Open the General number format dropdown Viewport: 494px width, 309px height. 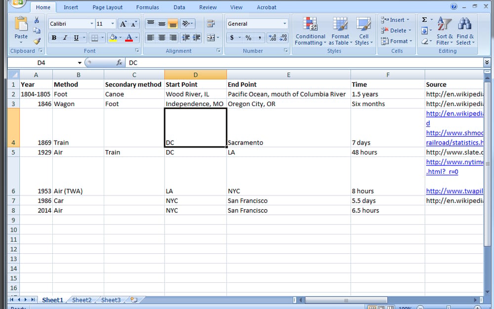pyautogui.click(x=285, y=24)
